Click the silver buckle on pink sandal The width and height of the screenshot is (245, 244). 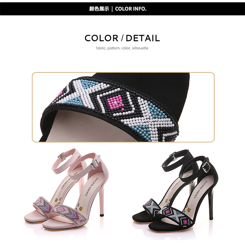coord(95,164)
